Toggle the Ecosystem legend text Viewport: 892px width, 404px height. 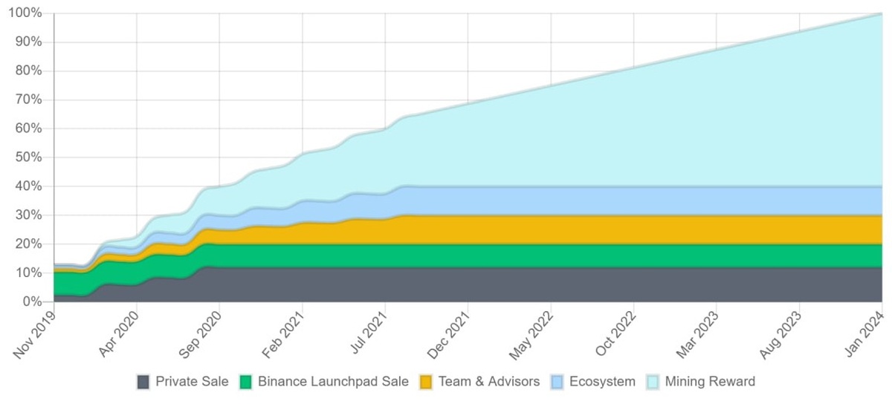pyautogui.click(x=603, y=382)
